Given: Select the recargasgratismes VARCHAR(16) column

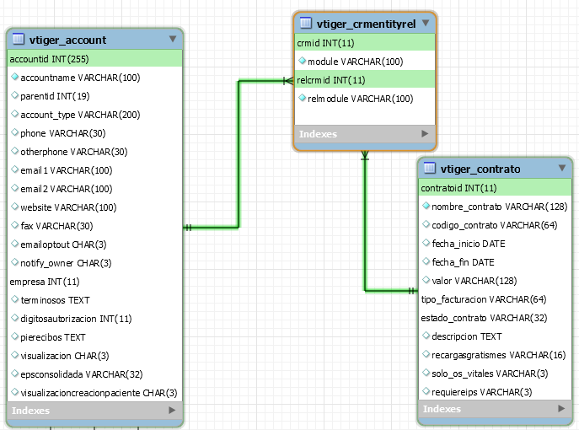Looking at the screenshot, I should click(495, 355).
